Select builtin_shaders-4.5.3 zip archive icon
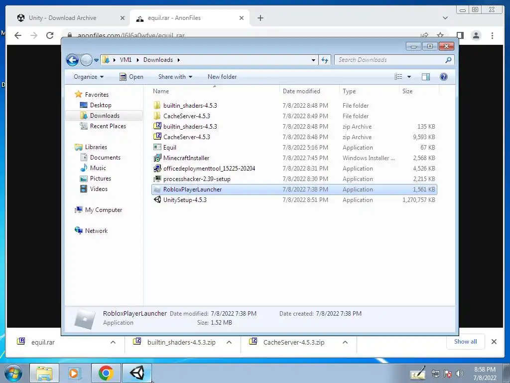The height and width of the screenshot is (383, 510). 157,126
